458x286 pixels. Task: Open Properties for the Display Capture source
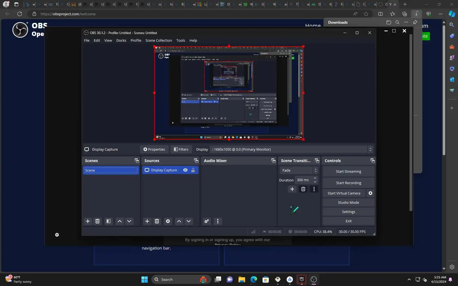(154, 149)
